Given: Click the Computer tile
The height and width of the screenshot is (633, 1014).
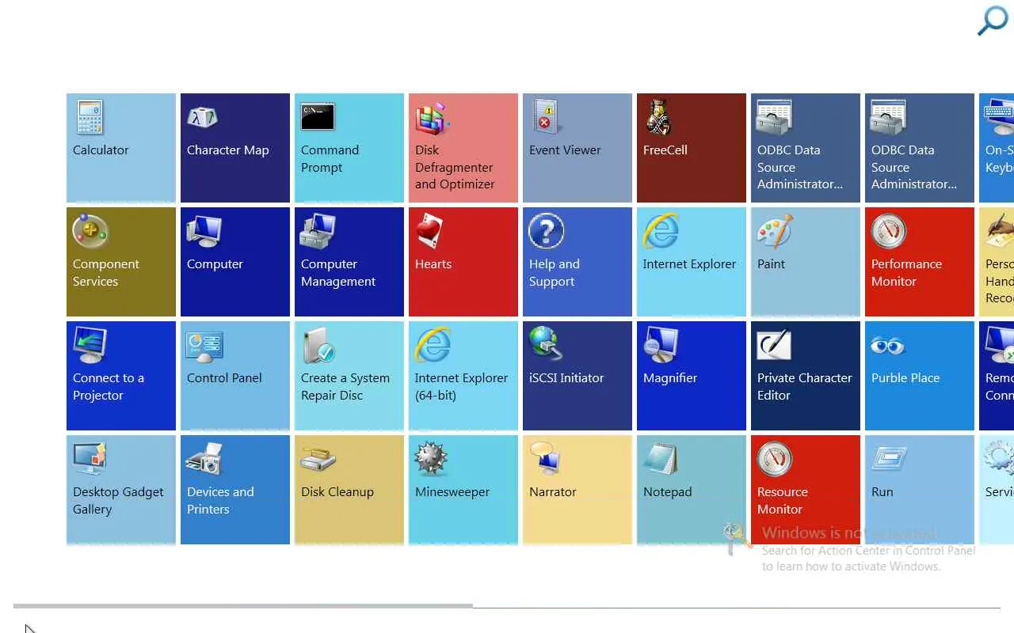Looking at the screenshot, I should click(x=235, y=262).
